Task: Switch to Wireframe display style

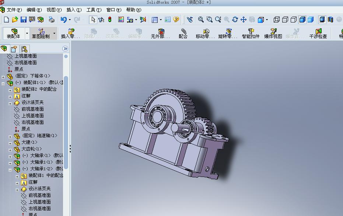Action: tap(276, 20)
